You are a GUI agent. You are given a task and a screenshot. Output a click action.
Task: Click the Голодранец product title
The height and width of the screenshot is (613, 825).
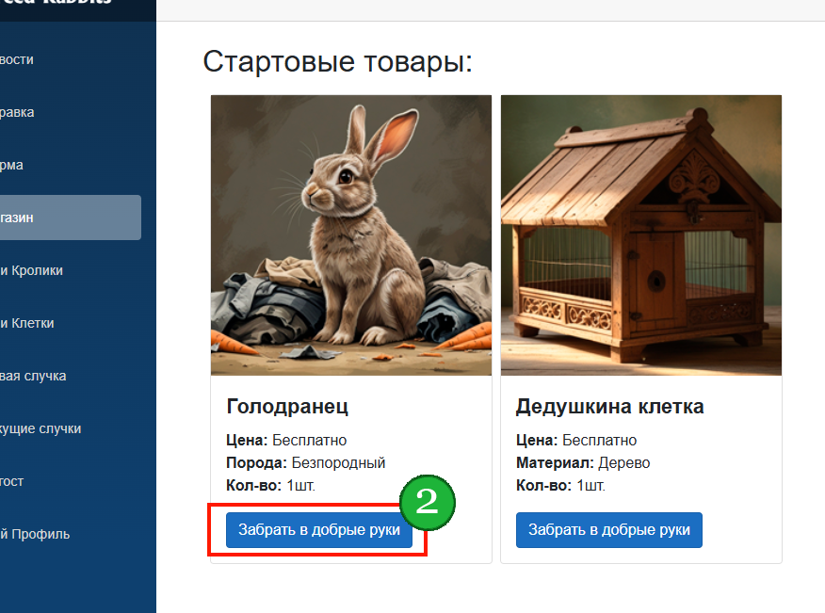pos(287,406)
